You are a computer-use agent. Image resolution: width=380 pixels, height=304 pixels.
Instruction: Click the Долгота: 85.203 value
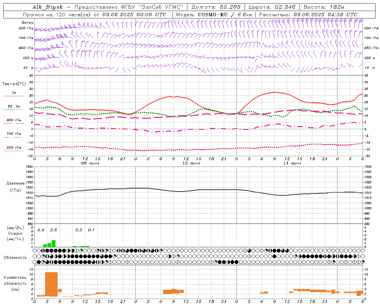coord(216,7)
